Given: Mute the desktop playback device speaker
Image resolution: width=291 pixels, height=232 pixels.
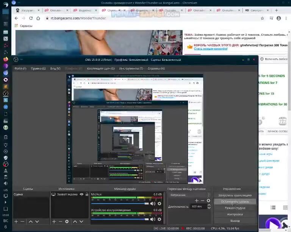Looking at the screenshot, I should point(153,219).
